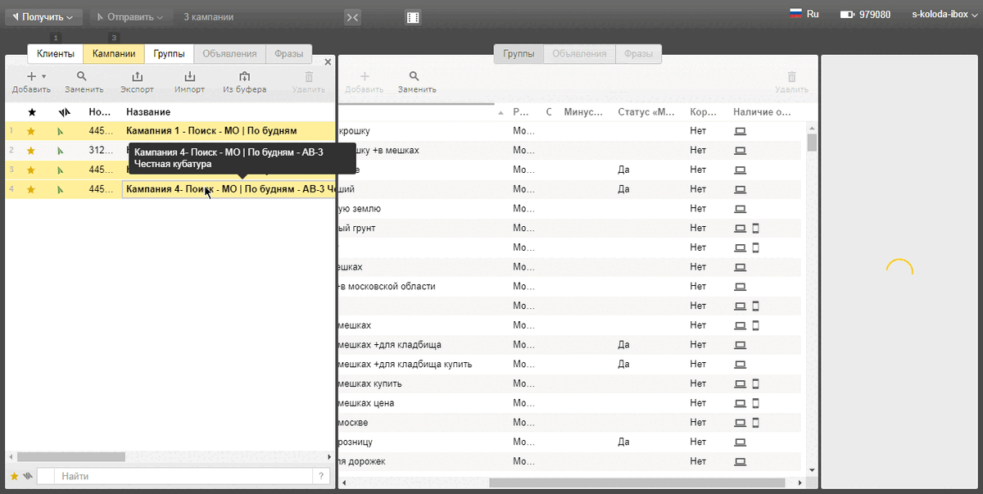
Task: Click Удалить trash icon in the campaigns panel
Action: (x=309, y=76)
